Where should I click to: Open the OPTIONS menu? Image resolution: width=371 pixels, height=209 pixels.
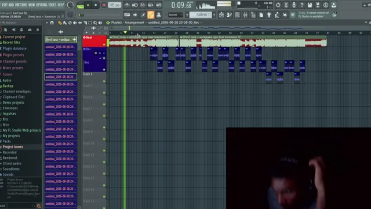[x=42, y=5]
